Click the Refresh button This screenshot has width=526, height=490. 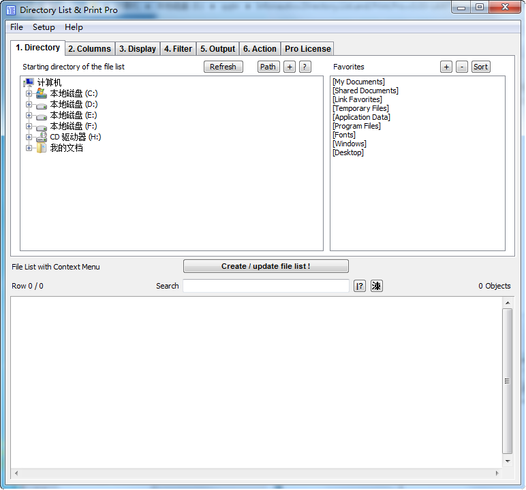pyautogui.click(x=223, y=67)
